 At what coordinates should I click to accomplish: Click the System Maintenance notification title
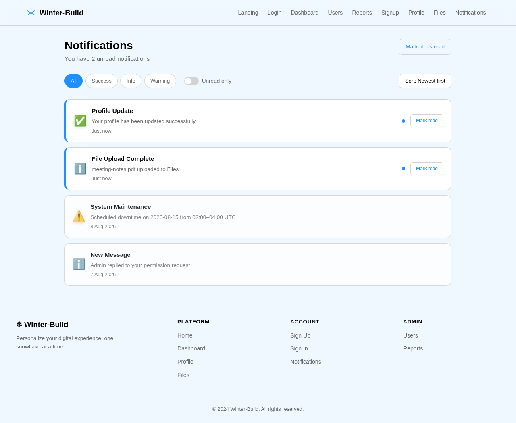[x=121, y=207]
